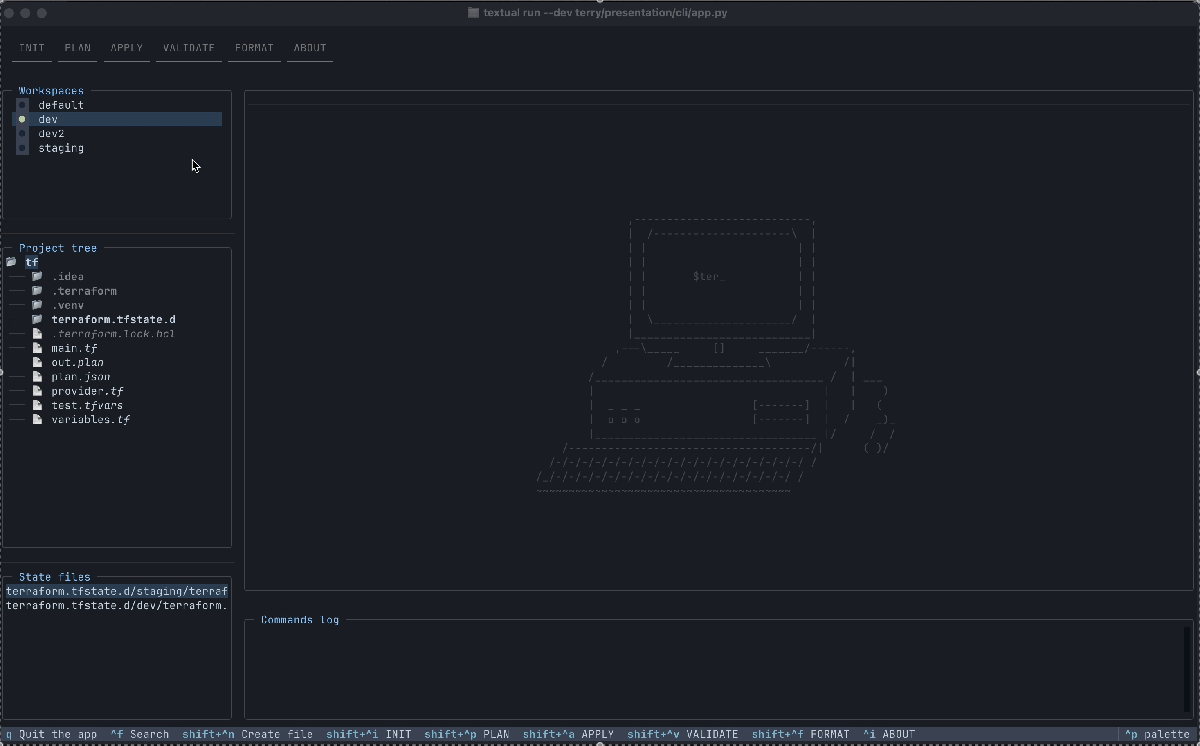The image size is (1200, 746).
Task: Select the dev terraform state file
Action: coord(117,605)
